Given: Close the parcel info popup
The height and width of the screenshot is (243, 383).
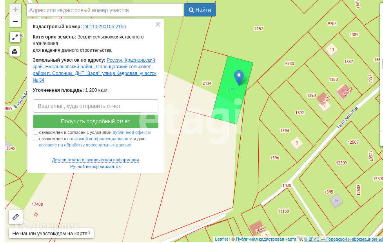Looking at the screenshot, I should coord(158,24).
